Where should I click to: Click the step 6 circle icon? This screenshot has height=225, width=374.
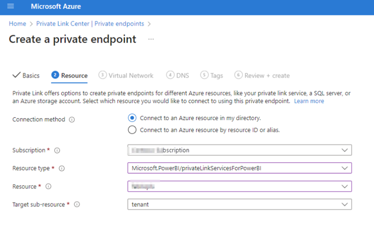[238, 75]
